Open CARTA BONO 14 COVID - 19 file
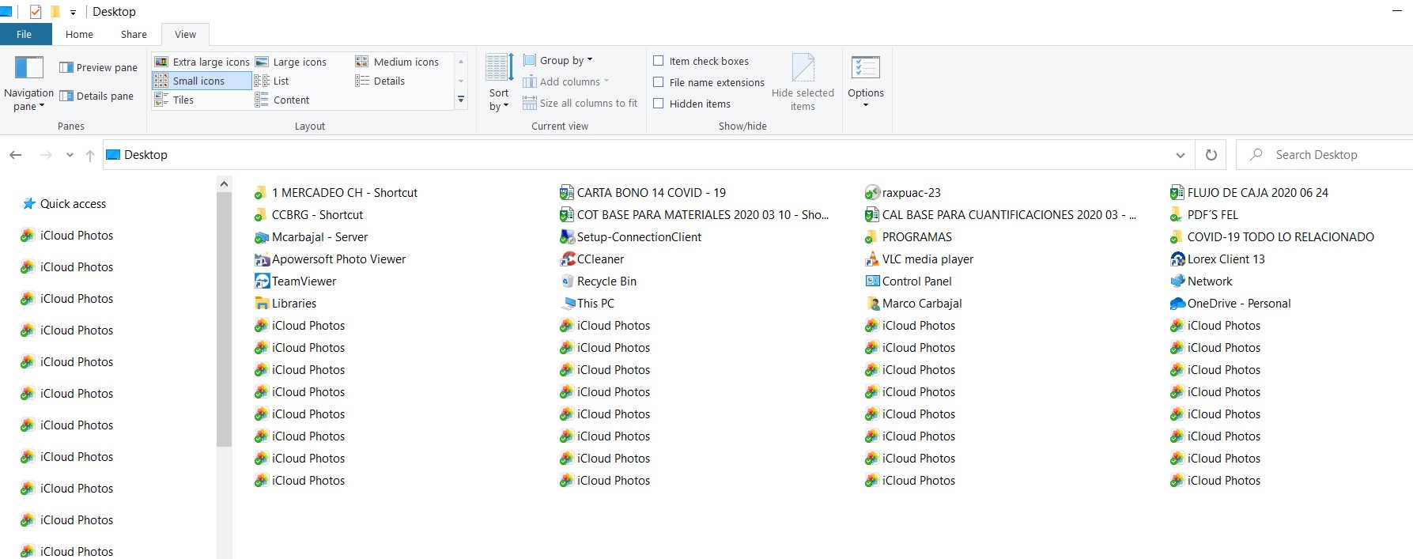1413x559 pixels. [x=642, y=192]
